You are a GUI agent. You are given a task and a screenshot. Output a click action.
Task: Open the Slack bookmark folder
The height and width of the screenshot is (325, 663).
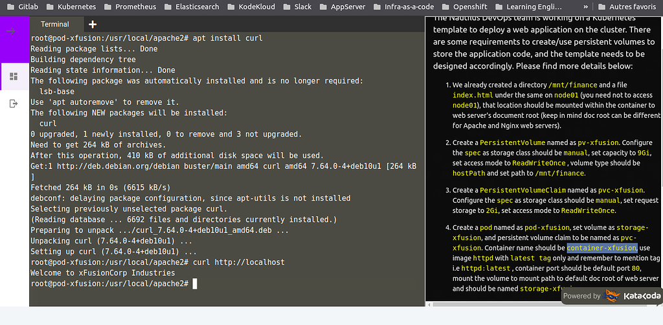point(297,6)
